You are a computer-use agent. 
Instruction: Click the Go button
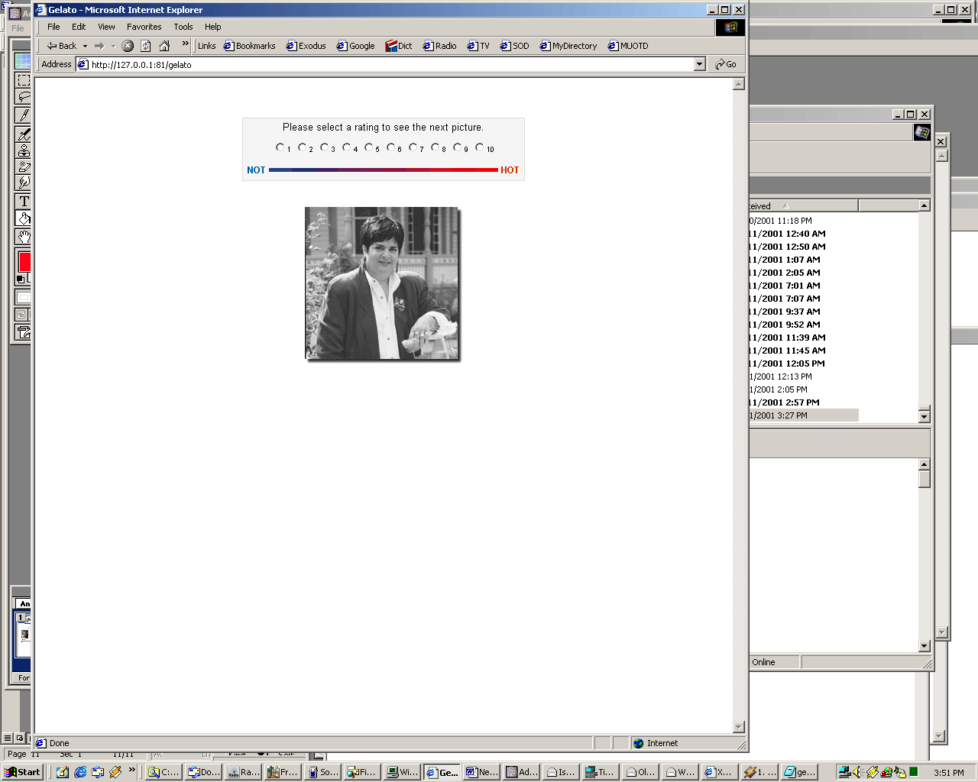[x=726, y=65]
